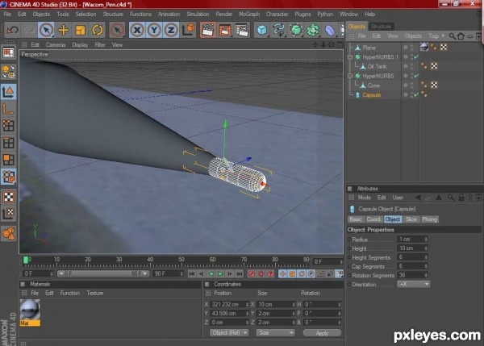Screen dimensions: 484x346
Task: Open the Orientation dropdown
Action: point(413,284)
